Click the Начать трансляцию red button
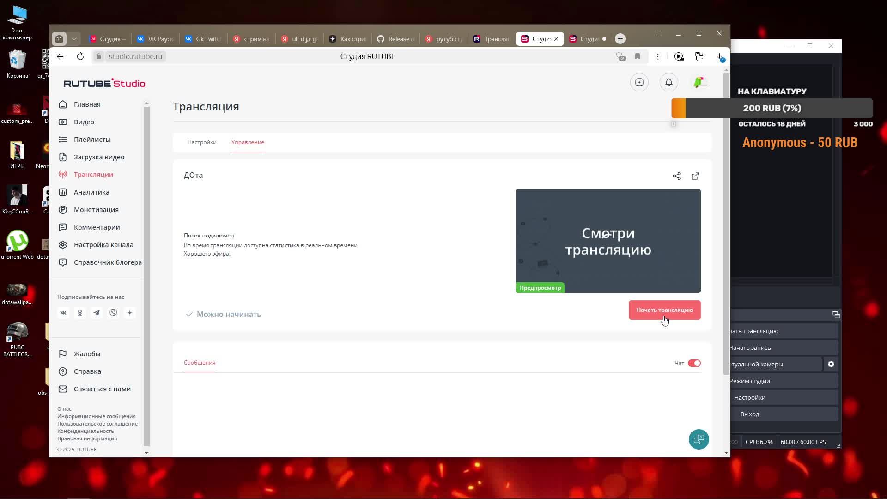Image resolution: width=887 pixels, height=499 pixels. [x=665, y=310]
